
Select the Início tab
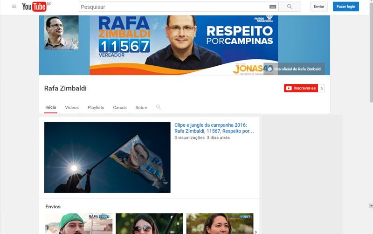coord(51,108)
